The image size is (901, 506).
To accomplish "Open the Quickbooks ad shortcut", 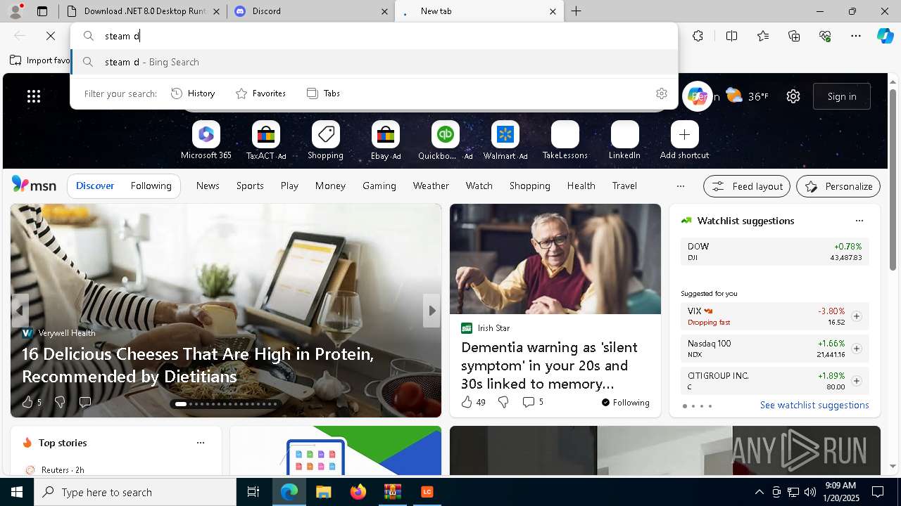I will pos(445,140).
